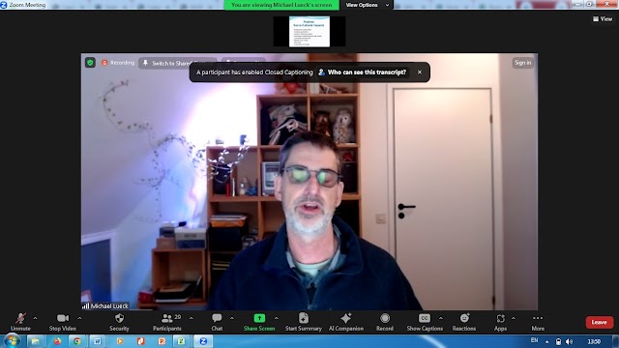Screen dimensions: 619x348
Task: Open AI Companion
Action: click(x=346, y=322)
